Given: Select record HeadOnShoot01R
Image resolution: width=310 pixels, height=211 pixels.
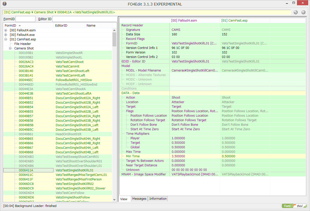Looking at the screenshot, I should [x=58, y=134].
